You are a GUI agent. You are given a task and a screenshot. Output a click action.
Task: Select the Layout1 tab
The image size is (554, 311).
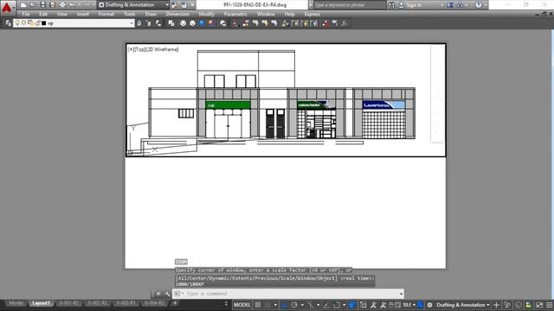coord(41,303)
